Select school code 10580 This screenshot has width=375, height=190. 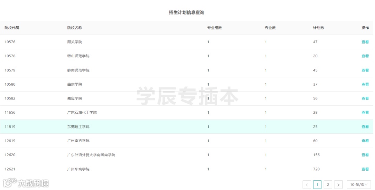click(10, 84)
